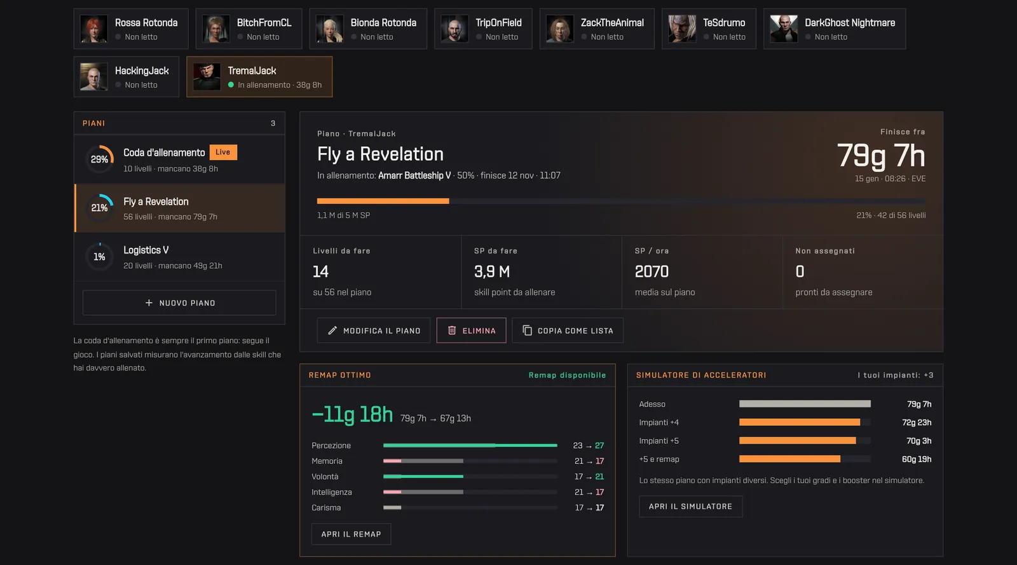
Task: Select HackingJack portrait avatar
Action: pos(93,77)
